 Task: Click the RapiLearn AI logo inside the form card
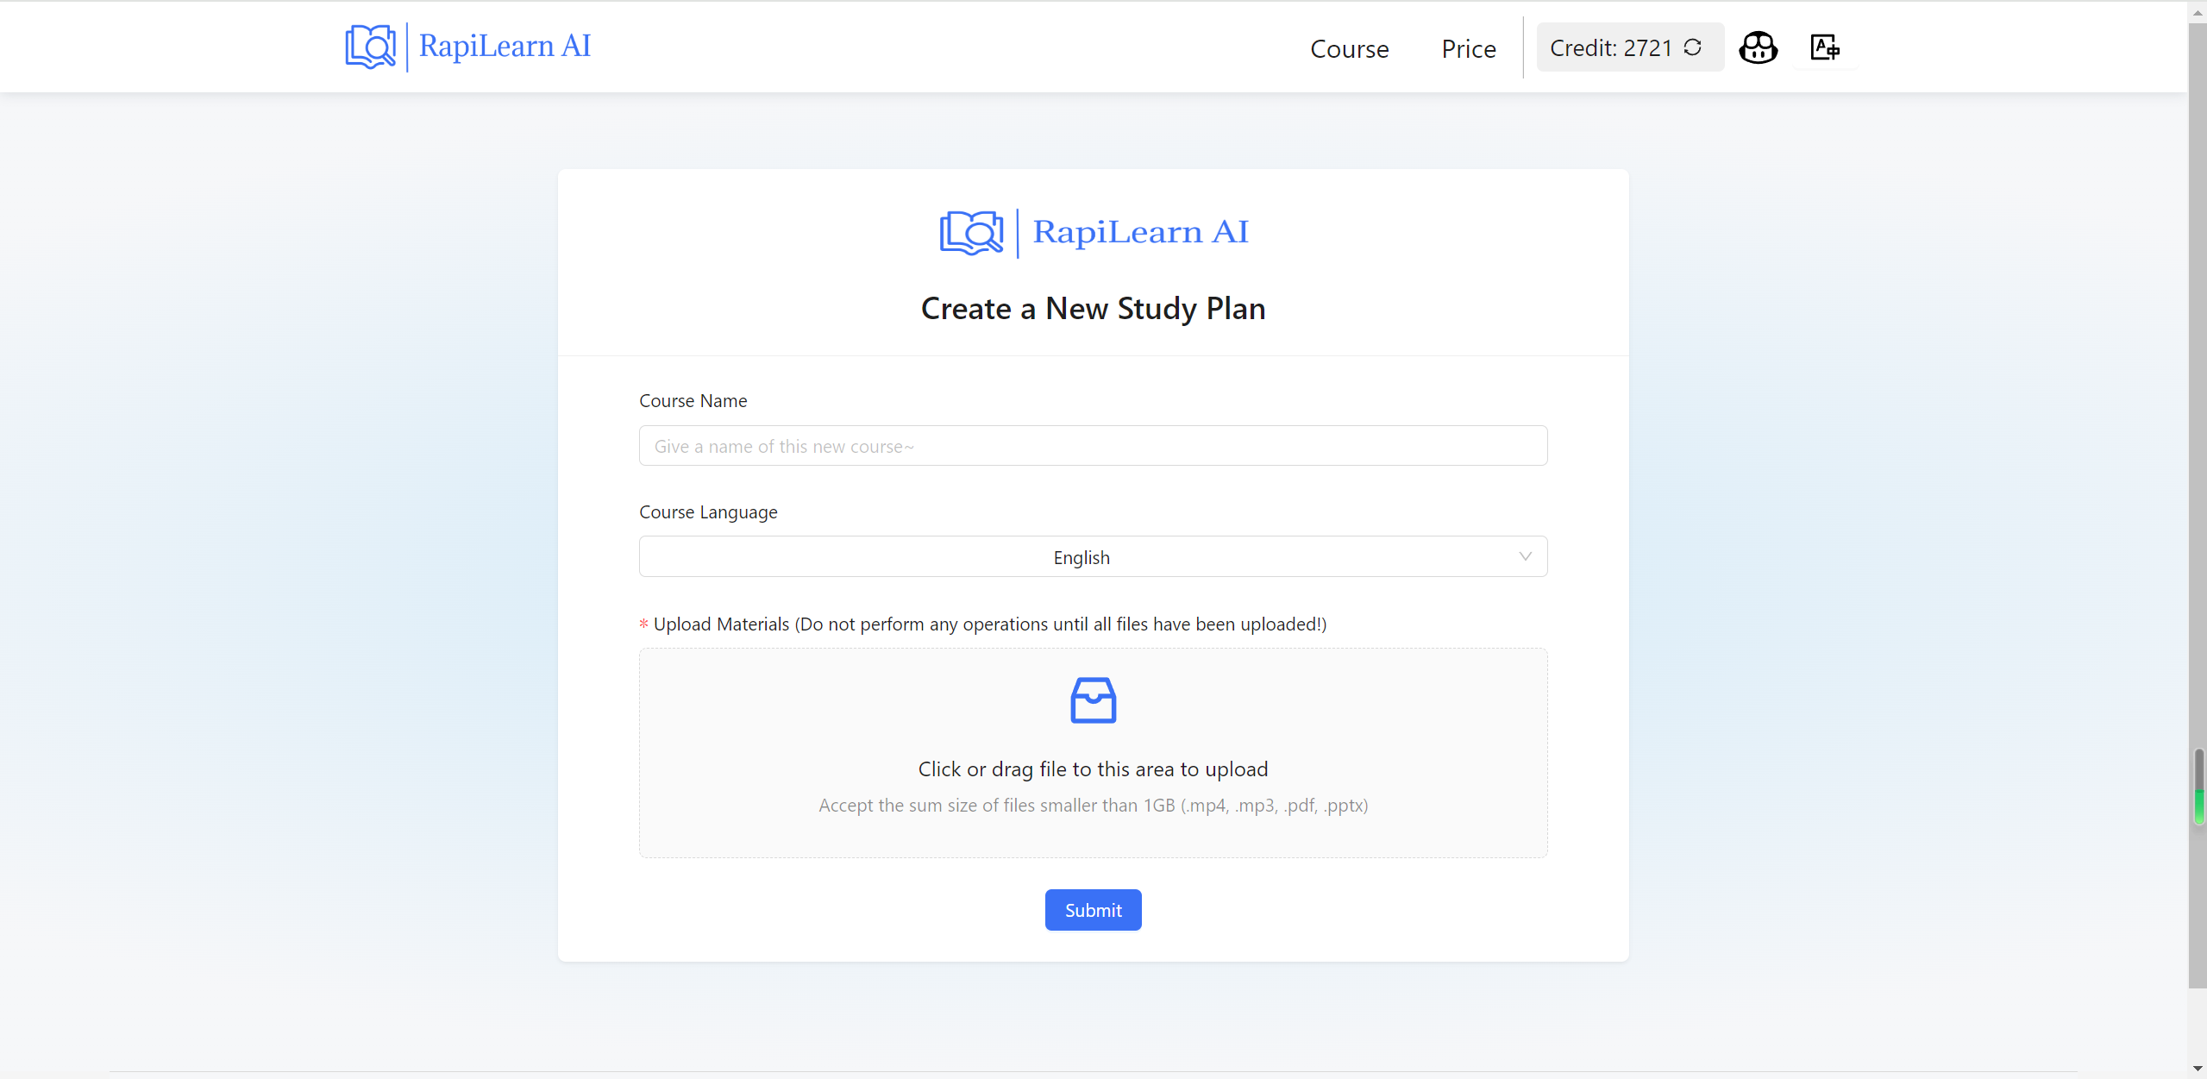point(1092,231)
